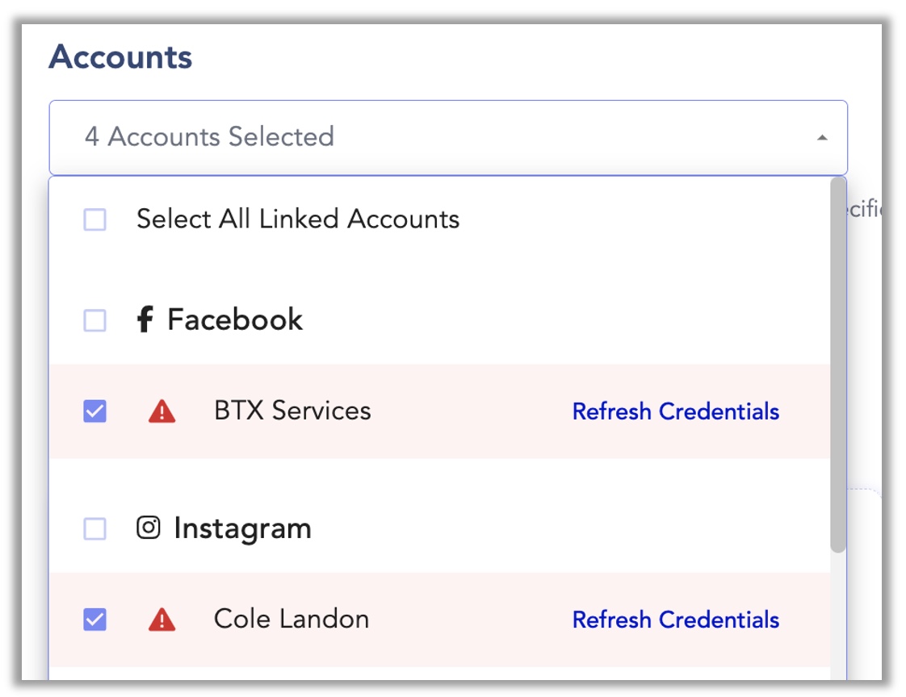Click the Facebook group label

tap(235, 319)
